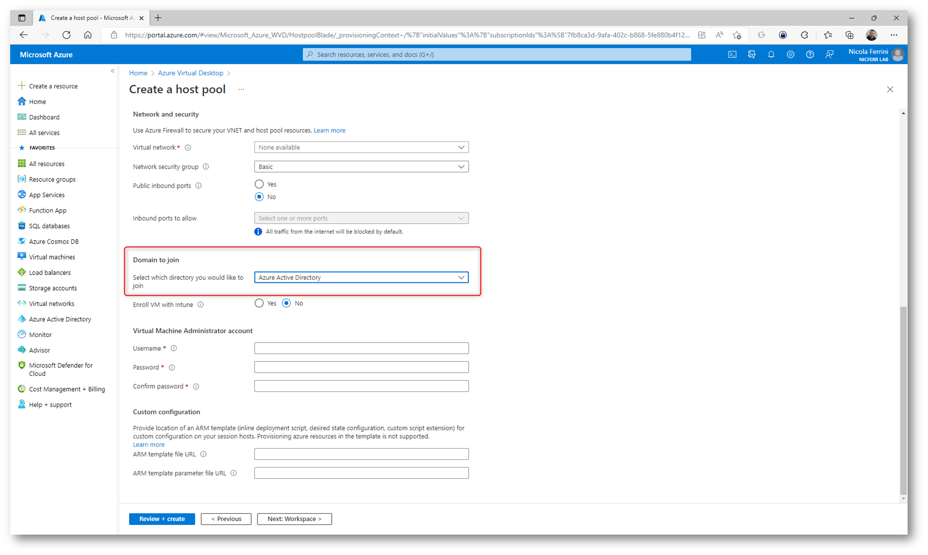The image size is (928, 555).
Task: Show info tooltip for ARM template parameter file URL
Action: click(233, 473)
